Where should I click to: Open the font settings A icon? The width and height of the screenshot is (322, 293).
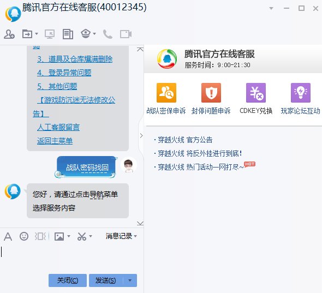tap(8, 236)
